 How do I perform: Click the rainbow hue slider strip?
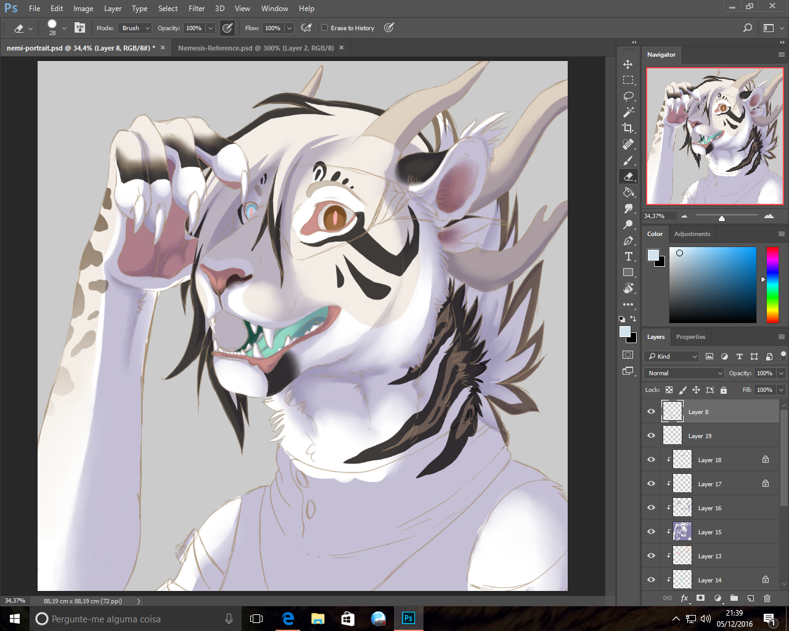click(772, 284)
